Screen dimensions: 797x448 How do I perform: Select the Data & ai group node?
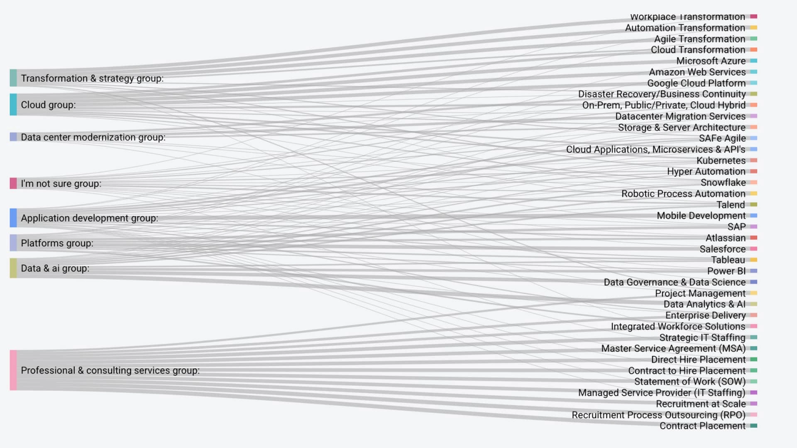click(x=15, y=268)
